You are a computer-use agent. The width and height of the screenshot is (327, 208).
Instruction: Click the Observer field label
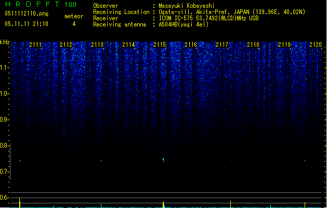(106, 6)
